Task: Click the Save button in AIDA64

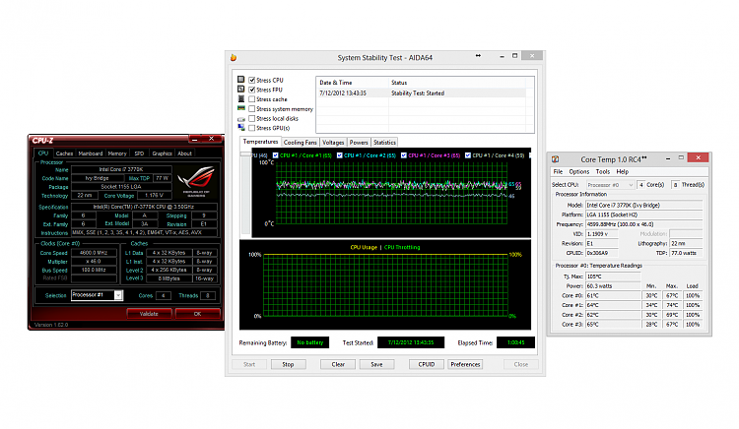Action: 376,364
